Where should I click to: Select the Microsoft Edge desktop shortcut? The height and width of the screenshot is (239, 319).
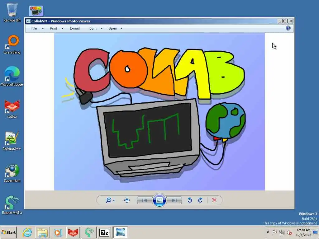tap(12, 77)
